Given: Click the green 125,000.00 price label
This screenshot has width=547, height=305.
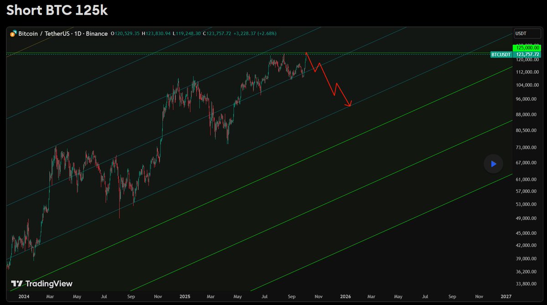Looking at the screenshot, I should [527, 47].
